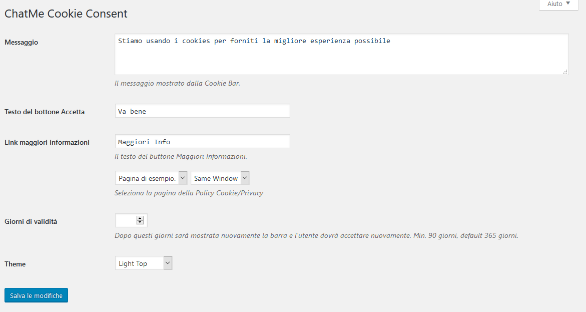
Task: Click the Aiuto dropdown arrow icon
Action: (568, 4)
